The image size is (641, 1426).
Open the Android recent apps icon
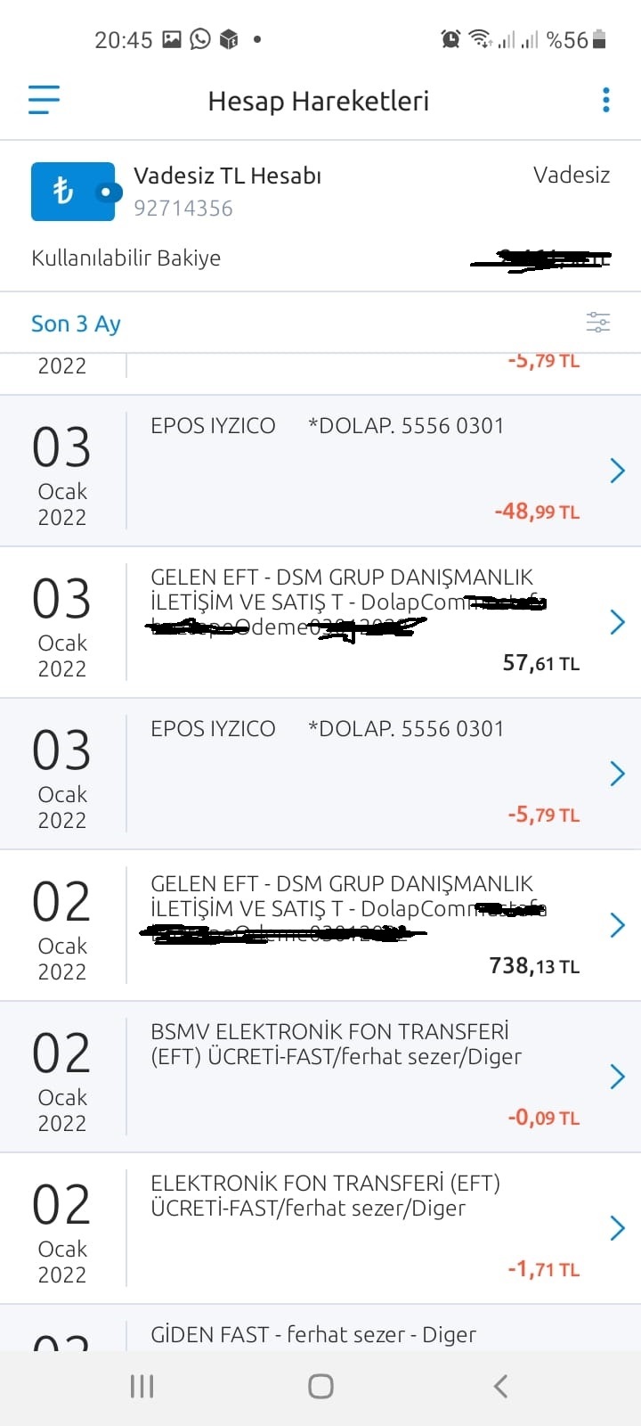(142, 1386)
